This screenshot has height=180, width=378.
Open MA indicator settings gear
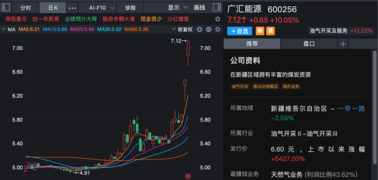click(x=218, y=29)
